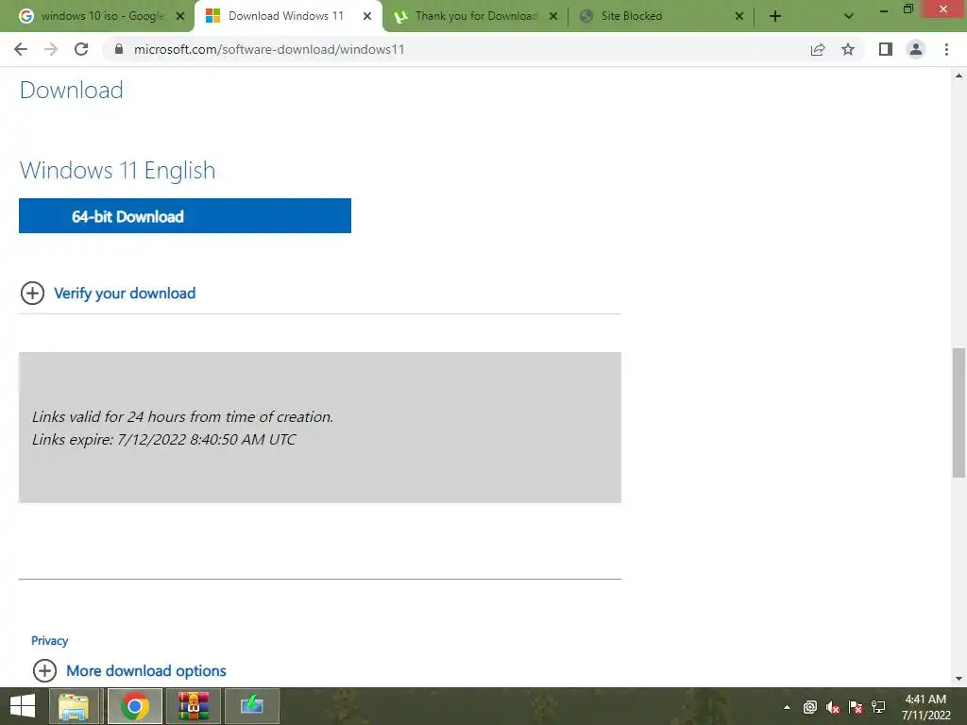
Task: Close the Download Windows 11 tab
Action: click(x=367, y=16)
